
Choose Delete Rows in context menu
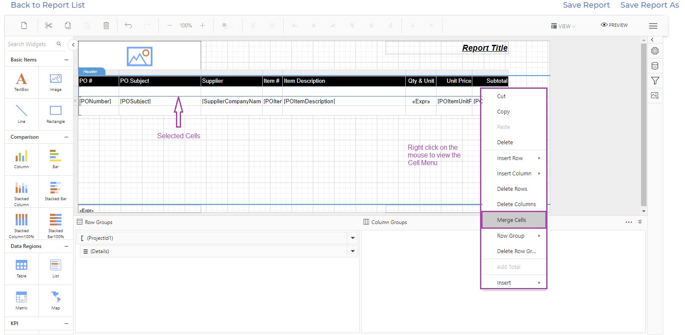pyautogui.click(x=514, y=189)
